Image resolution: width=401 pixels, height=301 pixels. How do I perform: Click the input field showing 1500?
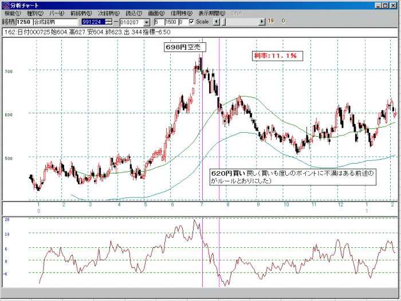click(x=170, y=22)
